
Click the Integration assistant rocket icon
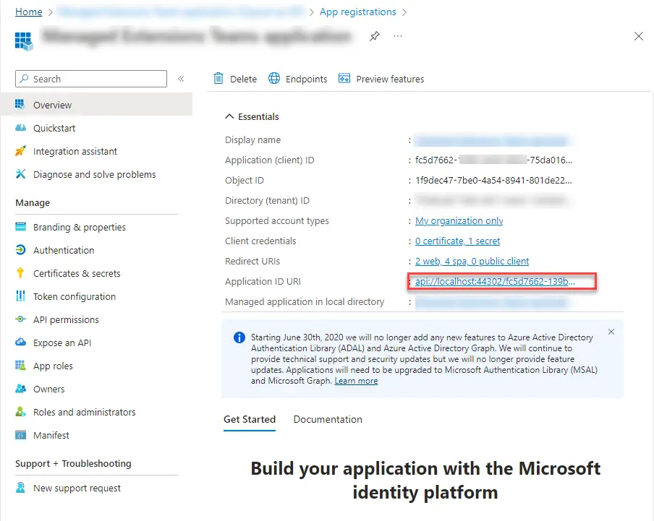[20, 151]
